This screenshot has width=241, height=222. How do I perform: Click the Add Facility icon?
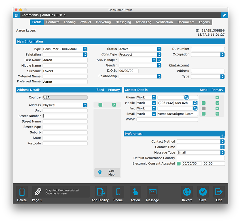[101, 192]
